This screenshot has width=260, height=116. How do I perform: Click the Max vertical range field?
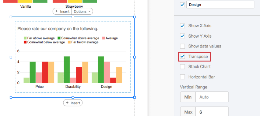pyautogui.click(x=212, y=112)
